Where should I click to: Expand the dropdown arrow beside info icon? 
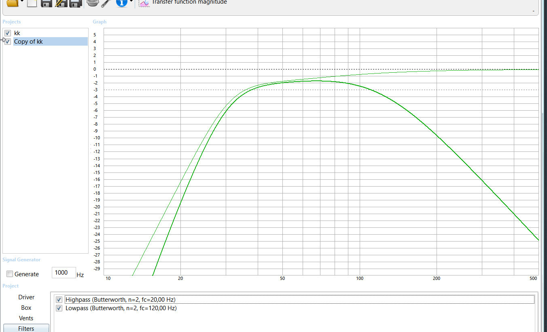(x=131, y=2)
